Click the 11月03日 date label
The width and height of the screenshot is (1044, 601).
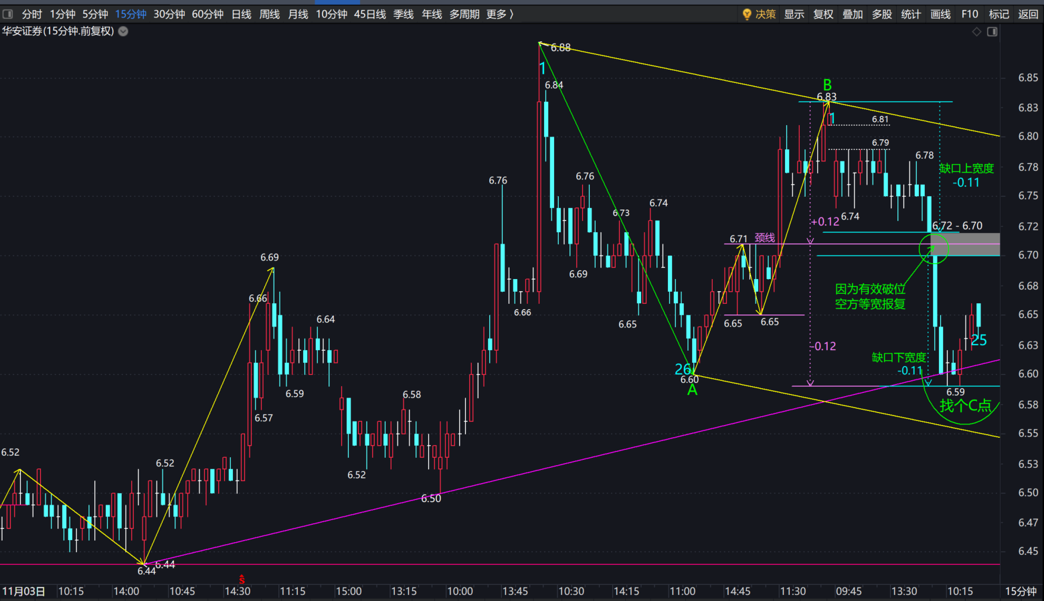point(23,591)
